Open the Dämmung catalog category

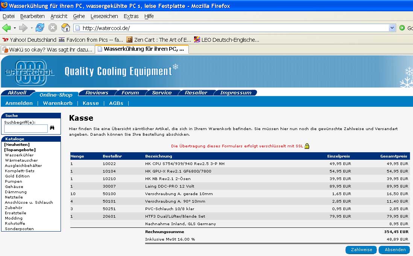point(15,192)
